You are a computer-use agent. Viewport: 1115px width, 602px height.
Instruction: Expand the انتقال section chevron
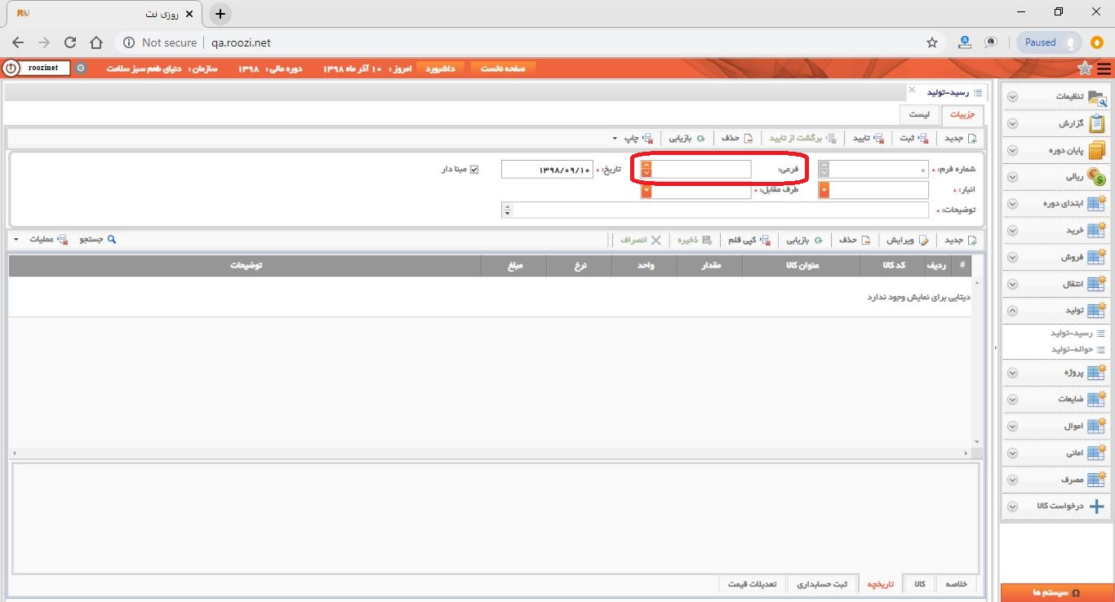point(1012,284)
